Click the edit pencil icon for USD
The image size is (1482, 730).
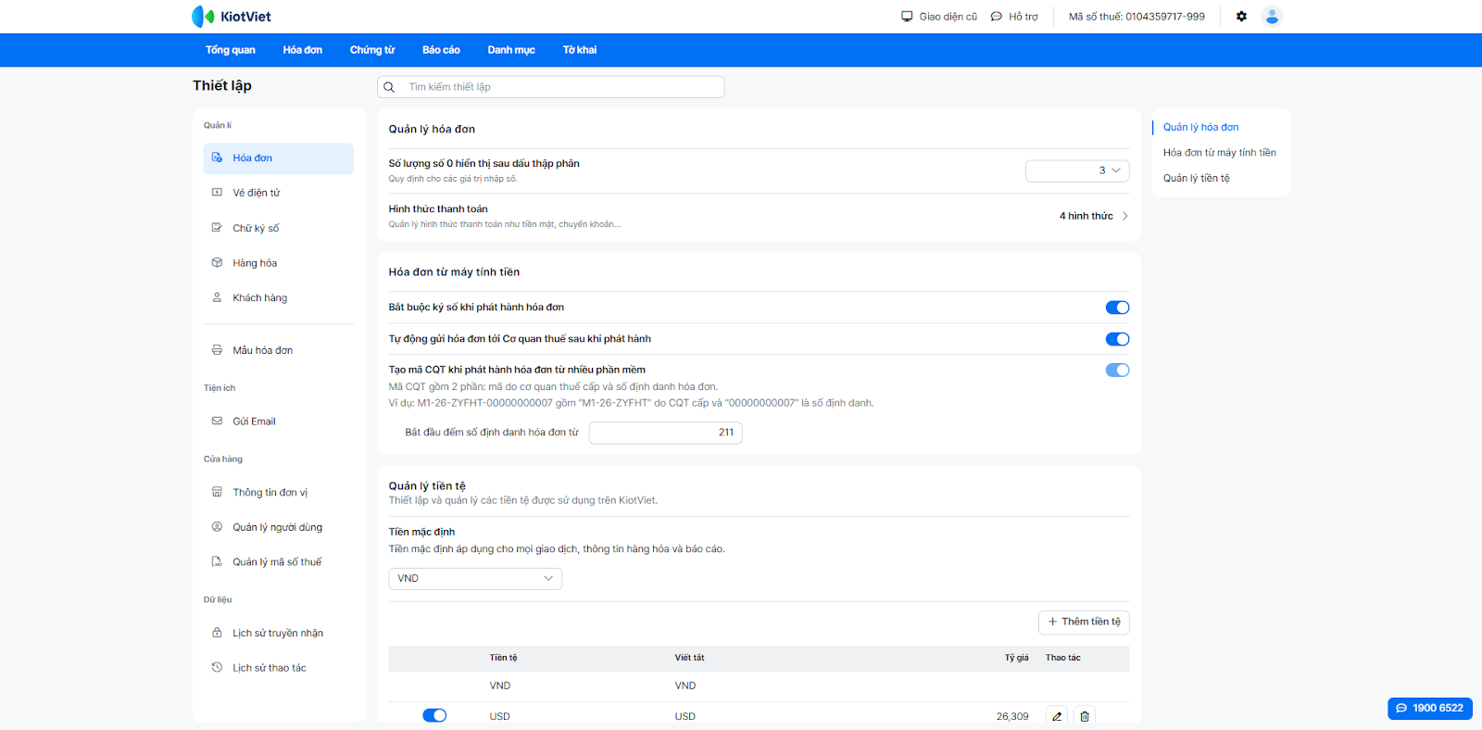click(1057, 716)
